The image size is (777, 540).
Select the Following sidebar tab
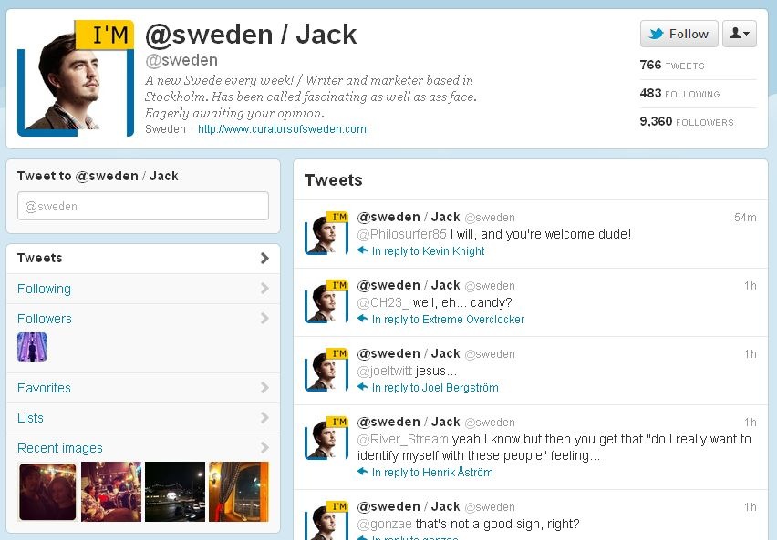(x=143, y=289)
